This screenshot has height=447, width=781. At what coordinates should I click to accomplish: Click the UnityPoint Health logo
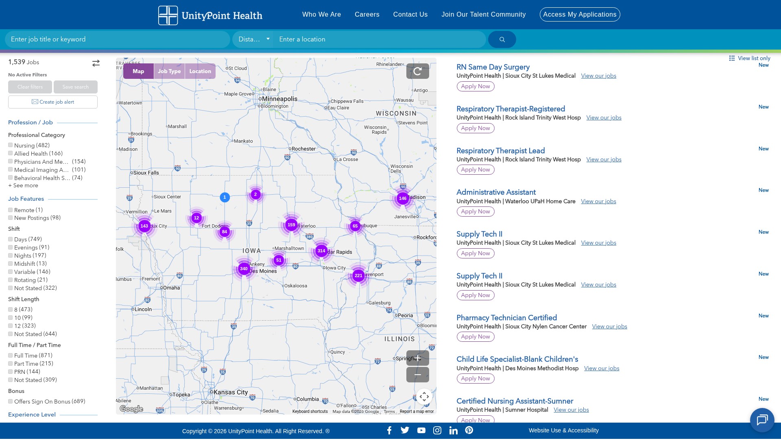point(210,15)
